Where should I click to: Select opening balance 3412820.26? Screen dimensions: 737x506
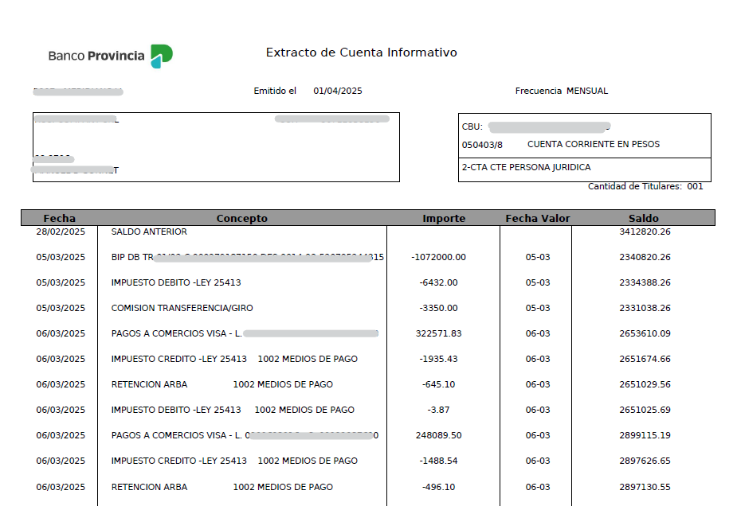tap(645, 232)
